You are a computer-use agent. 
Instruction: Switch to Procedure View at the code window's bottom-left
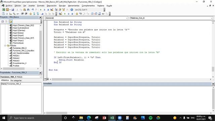pos(45,79)
